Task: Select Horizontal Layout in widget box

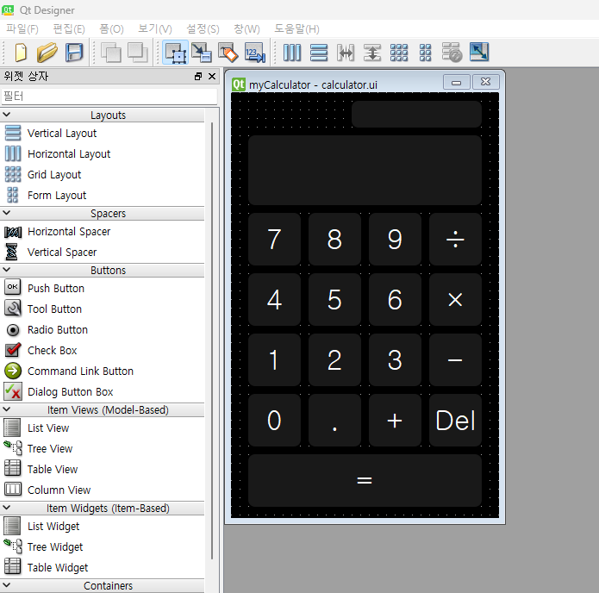Action: (x=69, y=154)
